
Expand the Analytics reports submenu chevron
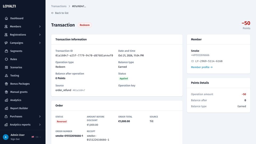pos(40,125)
